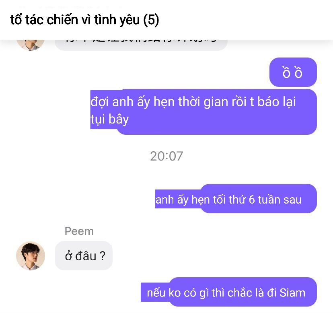This screenshot has width=333, height=313.
Task: Tap the 20:07 timestamp
Action: (x=166, y=156)
